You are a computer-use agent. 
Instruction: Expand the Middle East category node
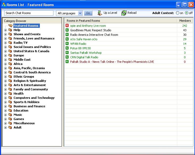pos(5,60)
